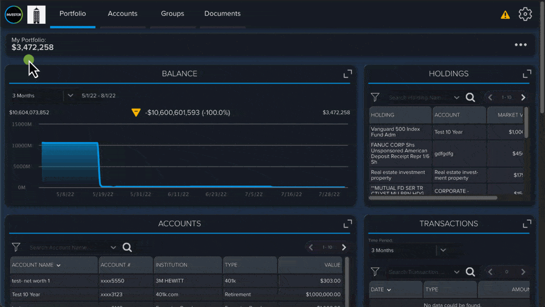Click the Transactions search magnifier icon
This screenshot has height=307, width=545.
coord(470,272)
